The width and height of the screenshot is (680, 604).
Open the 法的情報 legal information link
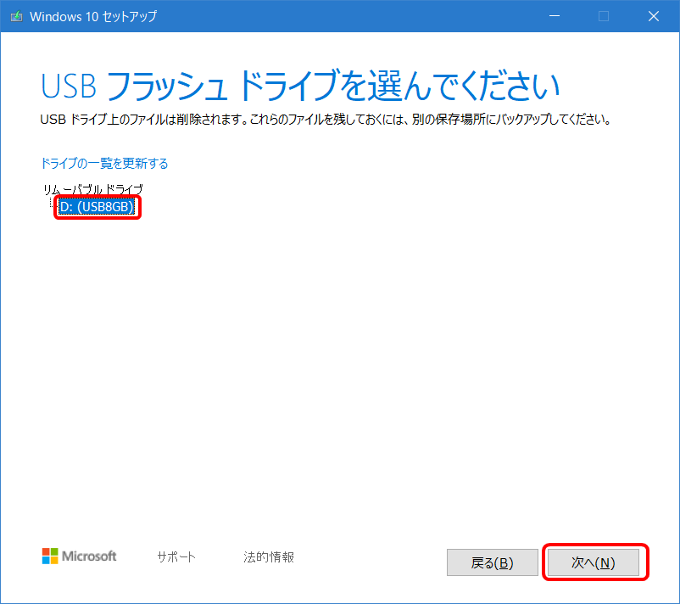(267, 556)
